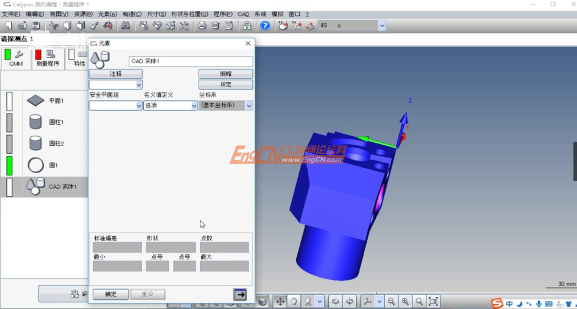Viewport: 577px width, 309px height.
Task: Click the 策略 button
Action: click(225, 74)
